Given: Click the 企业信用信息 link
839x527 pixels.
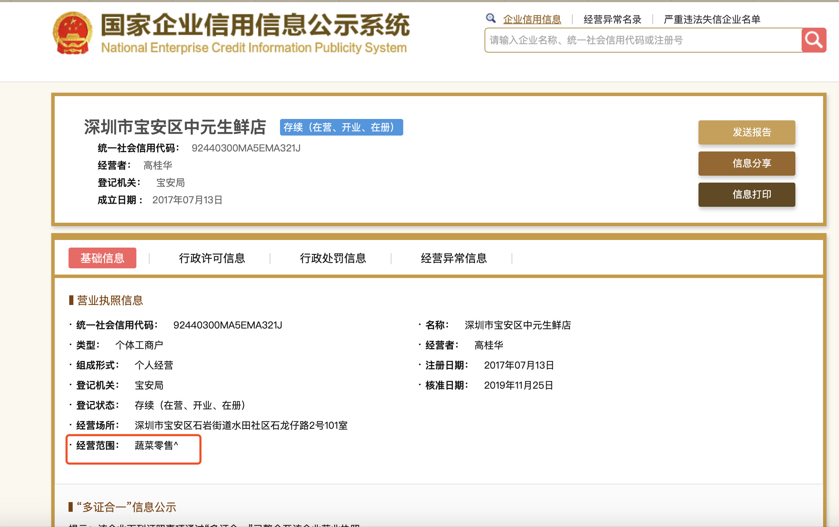Looking at the screenshot, I should click(x=532, y=19).
